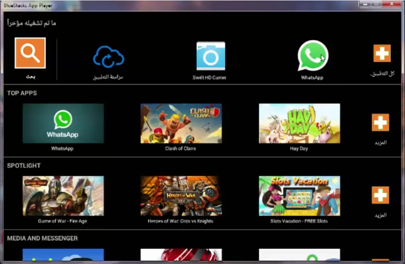
Task: Open white banner with green circle in Media row
Action: [300, 255]
